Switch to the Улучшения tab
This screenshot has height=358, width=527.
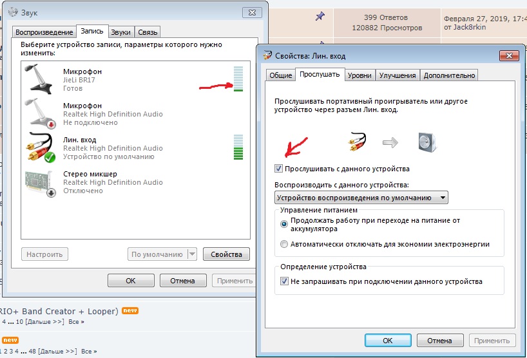398,75
